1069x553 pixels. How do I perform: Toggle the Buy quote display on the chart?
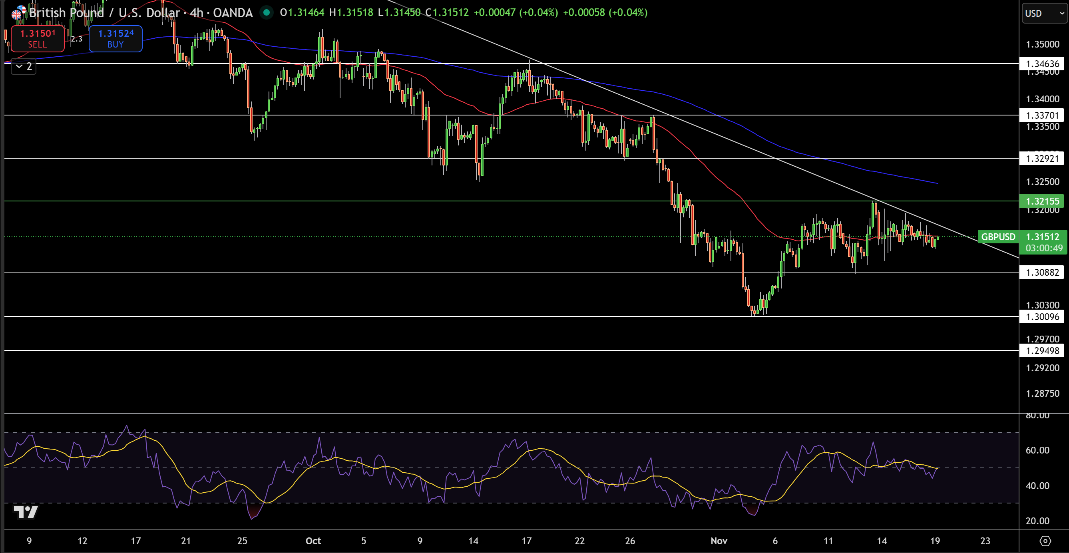coord(115,39)
